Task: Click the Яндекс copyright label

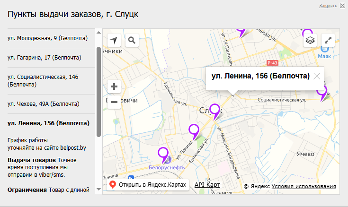Action: (257, 186)
